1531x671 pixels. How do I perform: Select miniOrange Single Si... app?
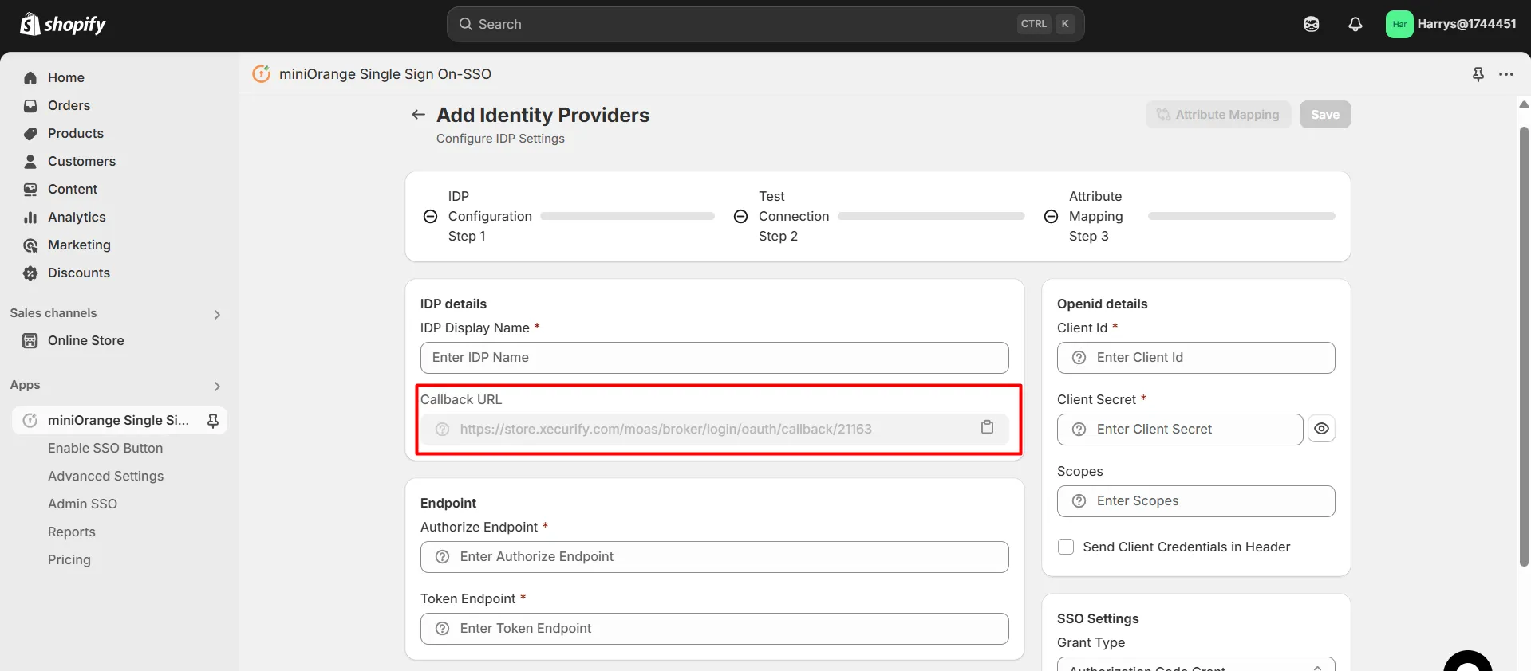pyautogui.click(x=118, y=420)
